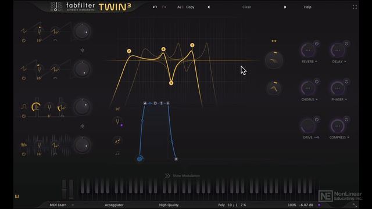Toggle Chorus effect power

317,82
